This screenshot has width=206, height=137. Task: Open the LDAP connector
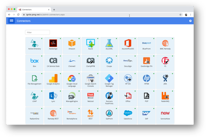click(35, 98)
